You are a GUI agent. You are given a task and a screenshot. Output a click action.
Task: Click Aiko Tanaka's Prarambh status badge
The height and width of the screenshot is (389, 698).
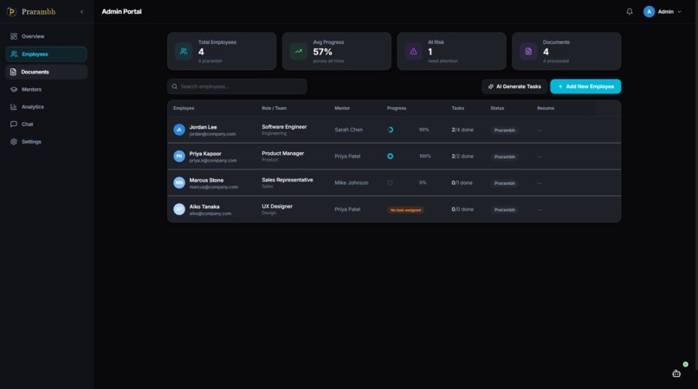click(x=504, y=210)
